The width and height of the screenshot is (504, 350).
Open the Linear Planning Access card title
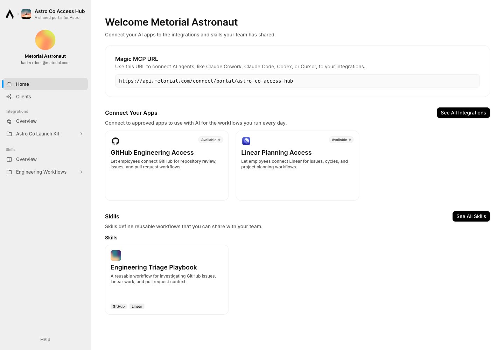[x=276, y=153]
